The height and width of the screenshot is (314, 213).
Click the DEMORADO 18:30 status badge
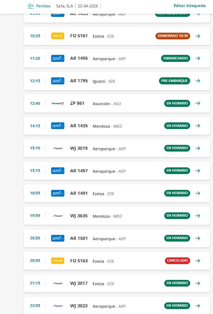(x=173, y=36)
